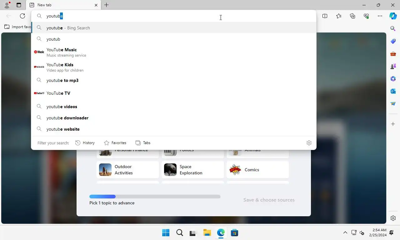
Task: Pick the Comics topic
Action: click(x=258, y=170)
